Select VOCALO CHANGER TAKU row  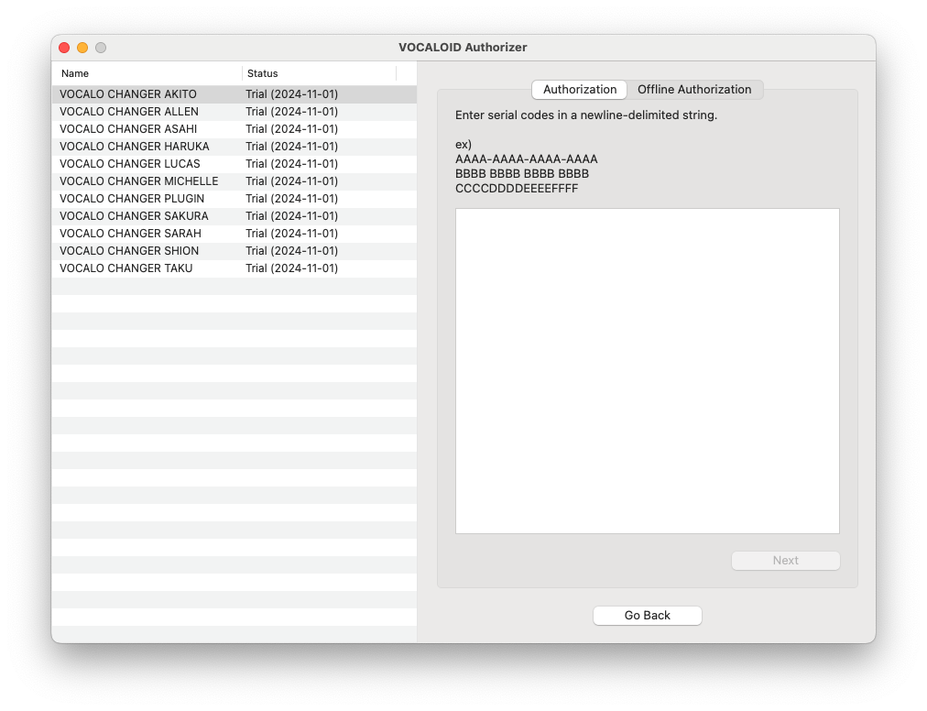[x=234, y=268]
